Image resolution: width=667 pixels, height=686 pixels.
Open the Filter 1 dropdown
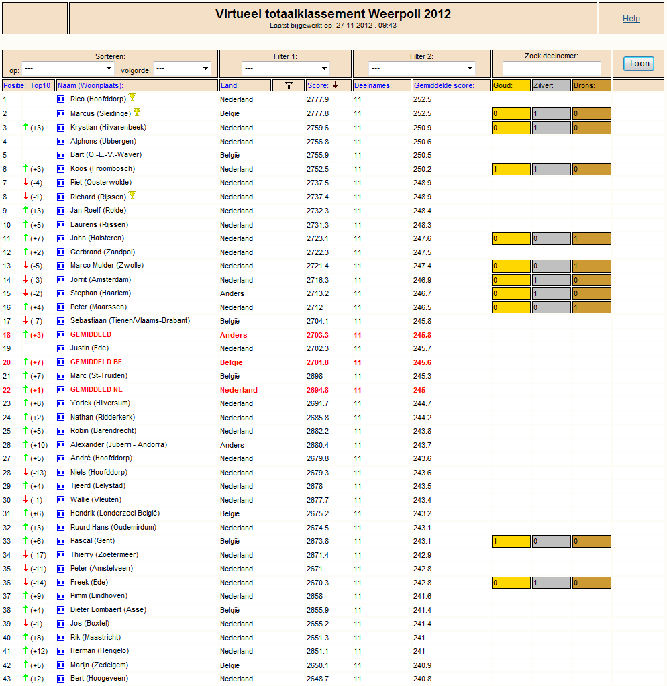(285, 68)
